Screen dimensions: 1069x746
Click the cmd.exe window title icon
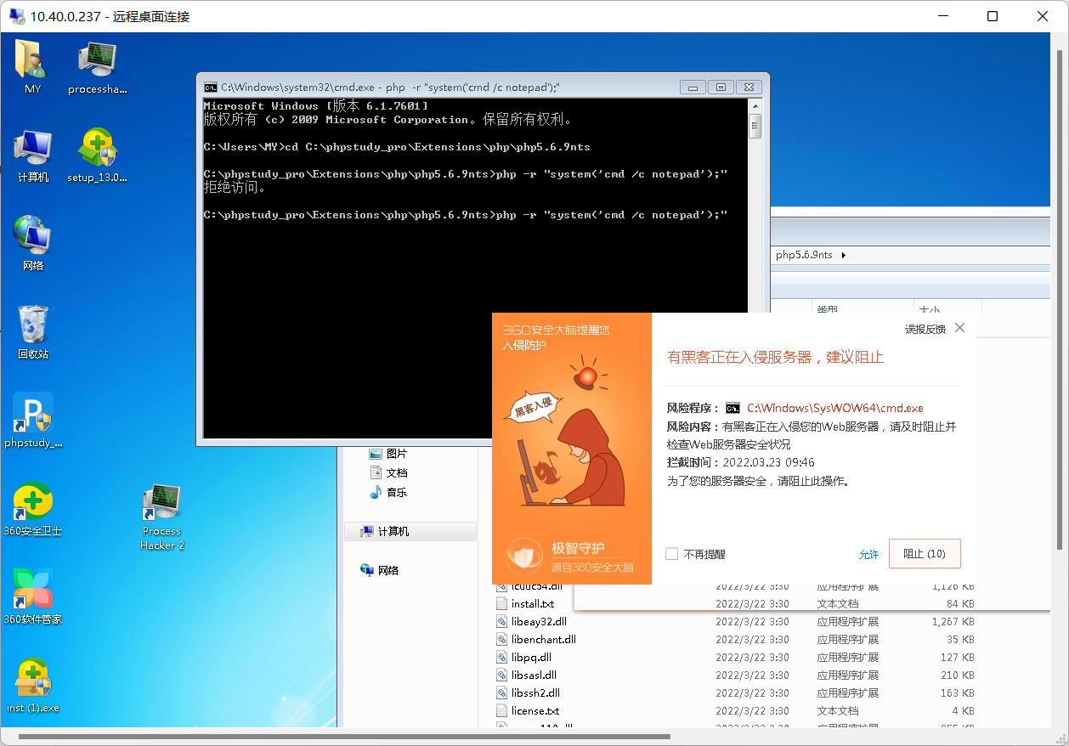[210, 88]
